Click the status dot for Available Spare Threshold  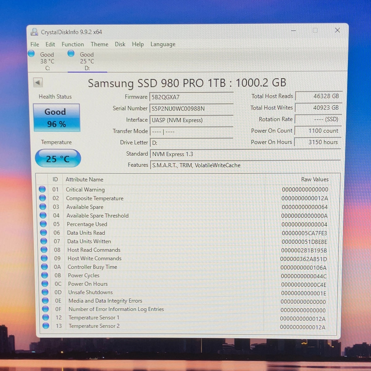point(43,215)
